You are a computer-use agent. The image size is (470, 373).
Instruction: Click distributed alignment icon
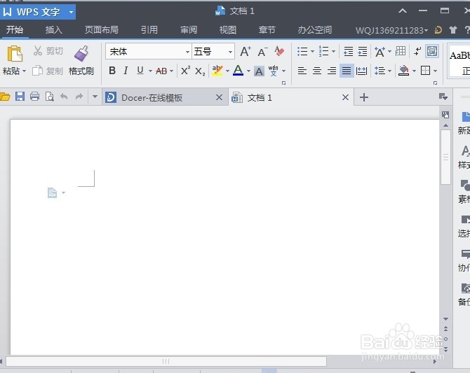coord(361,71)
